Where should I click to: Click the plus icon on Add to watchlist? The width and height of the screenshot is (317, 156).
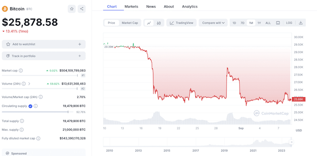[79, 44]
